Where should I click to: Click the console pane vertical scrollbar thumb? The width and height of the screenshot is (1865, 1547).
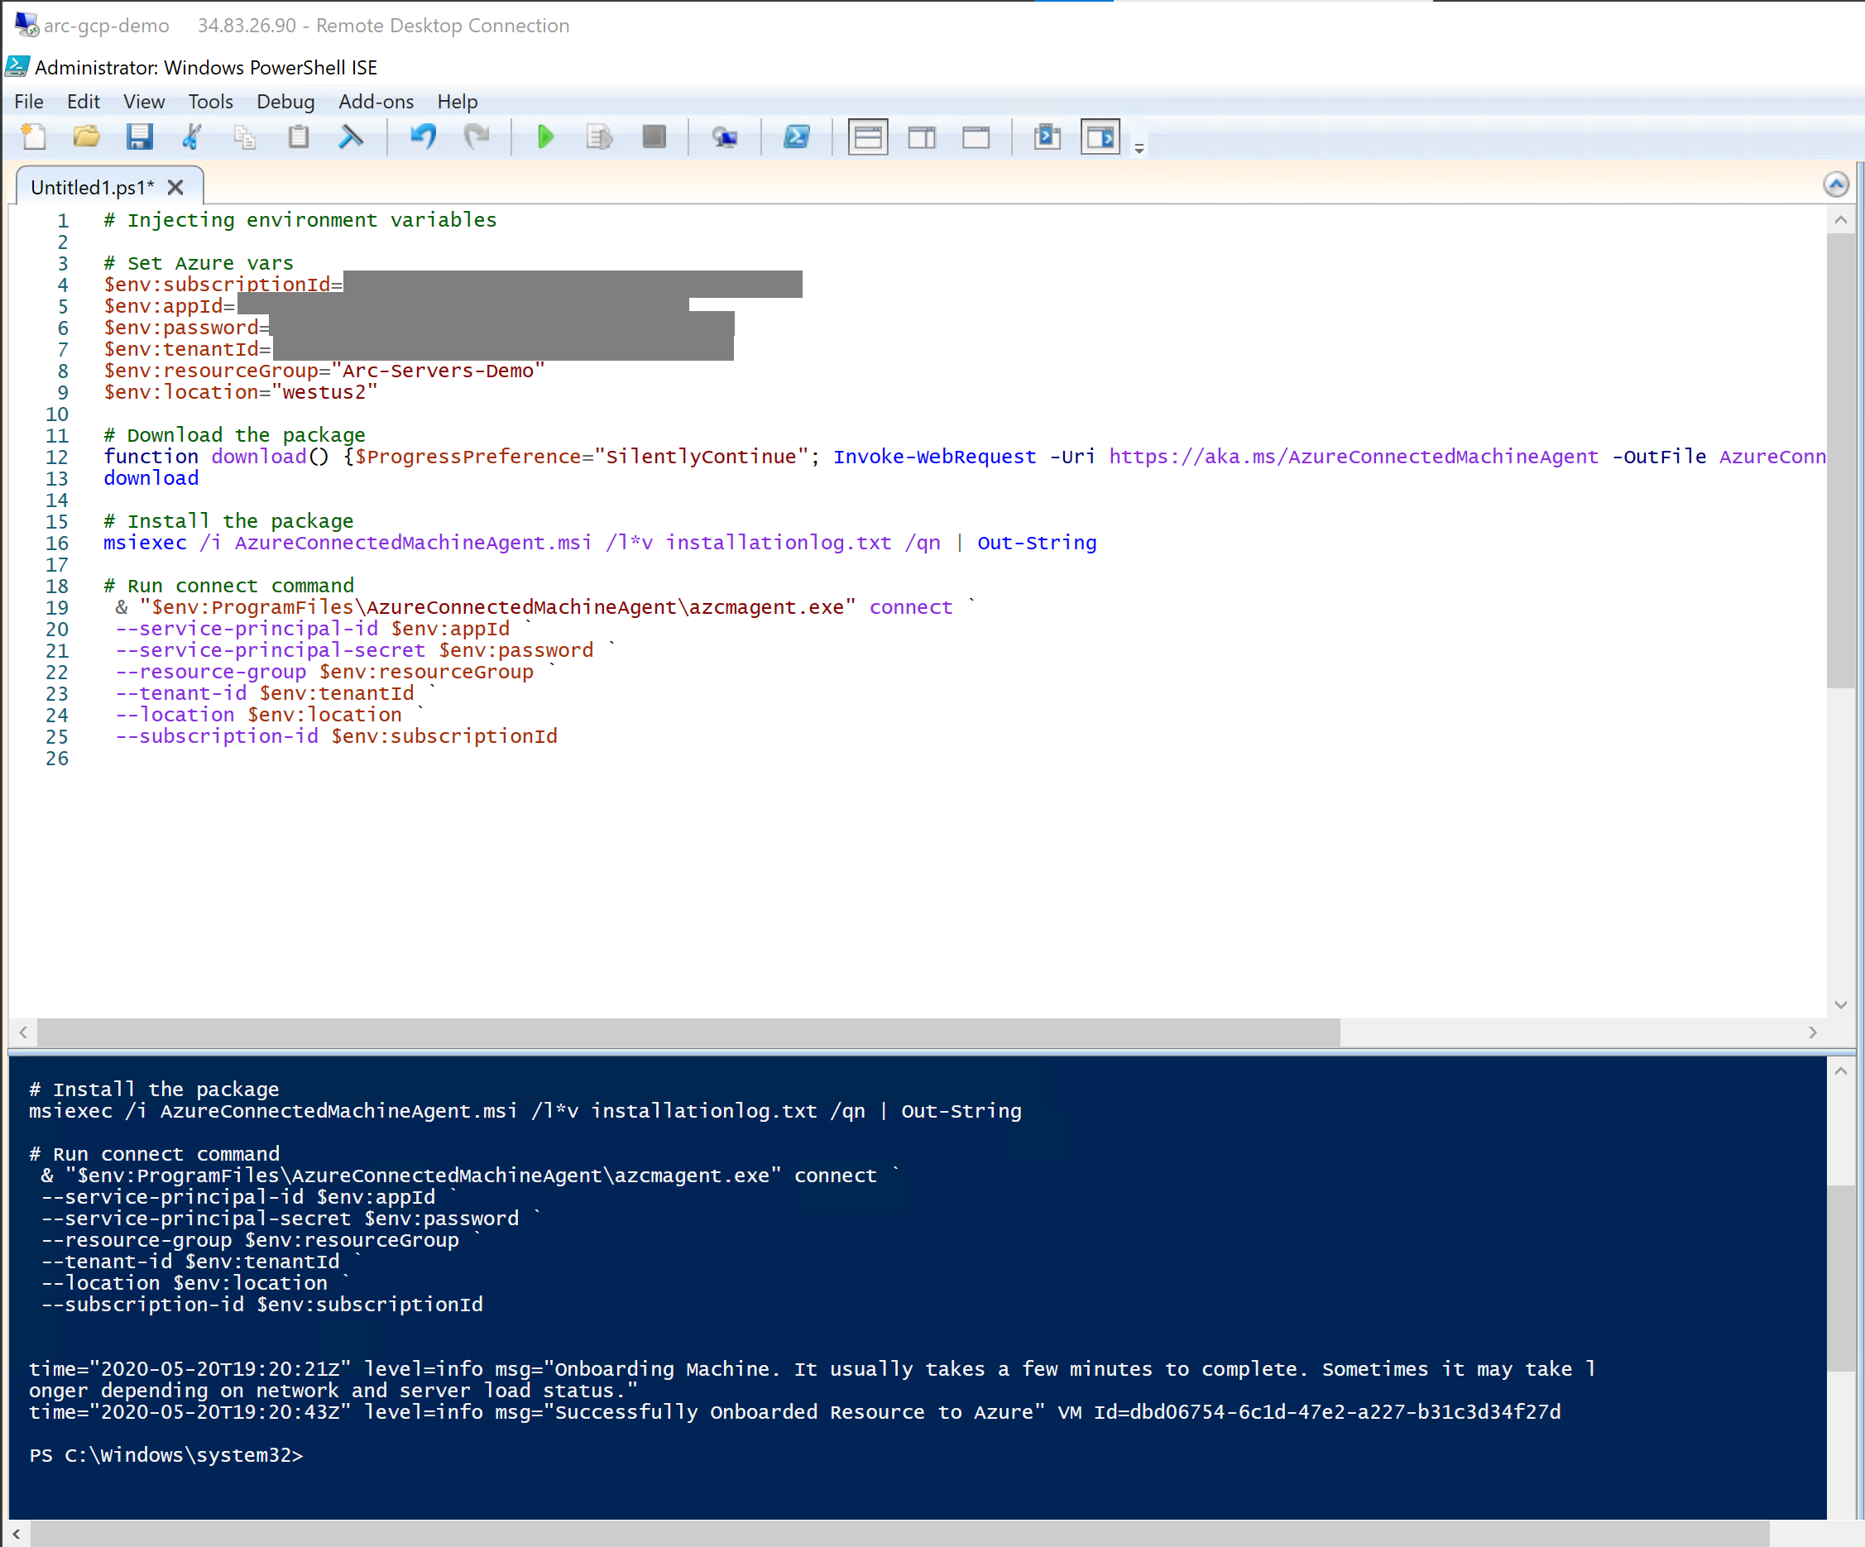1840,1277
